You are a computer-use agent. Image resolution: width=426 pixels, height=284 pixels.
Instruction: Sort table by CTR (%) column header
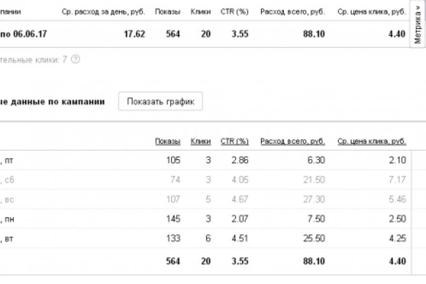(234, 141)
